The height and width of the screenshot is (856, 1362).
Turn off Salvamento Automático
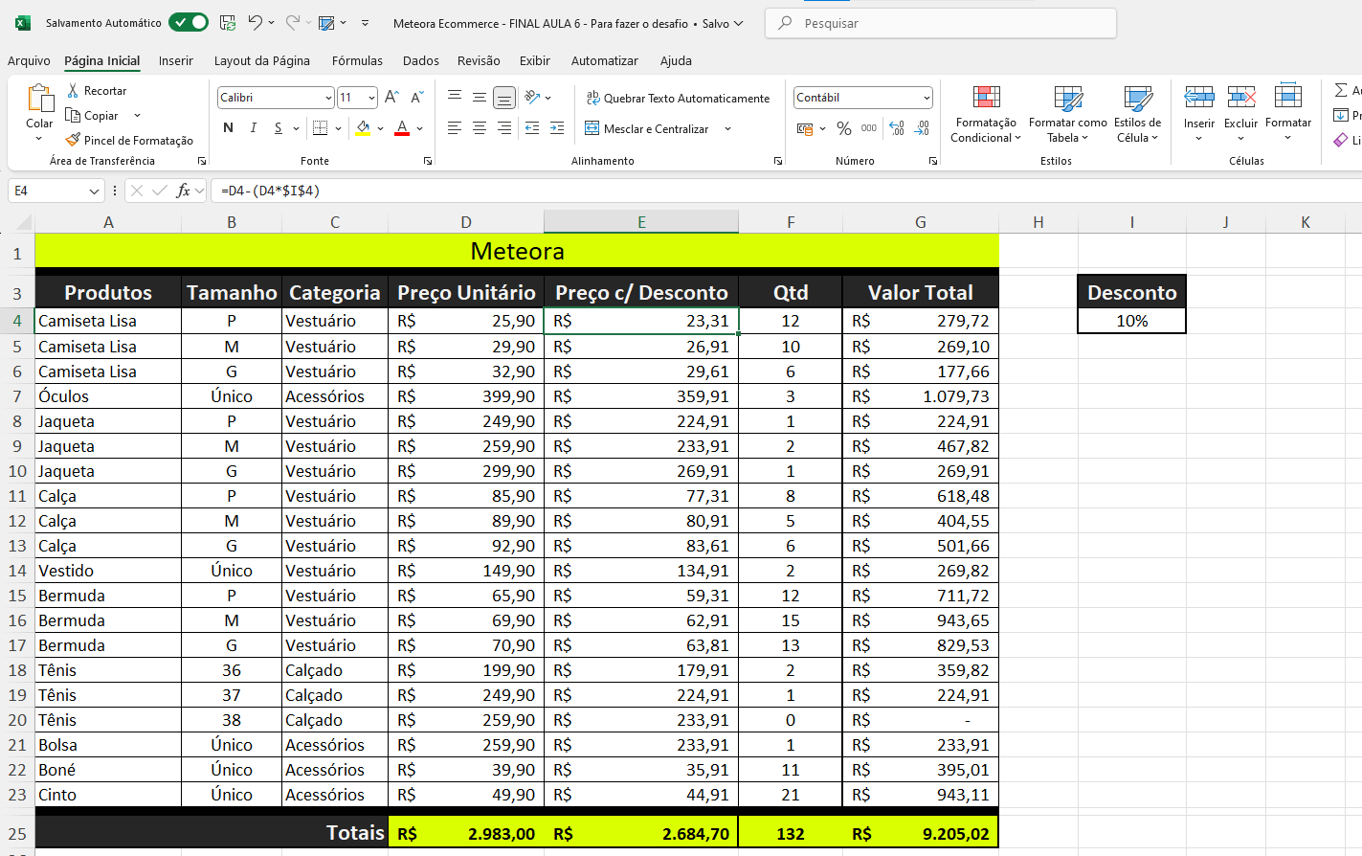[189, 22]
